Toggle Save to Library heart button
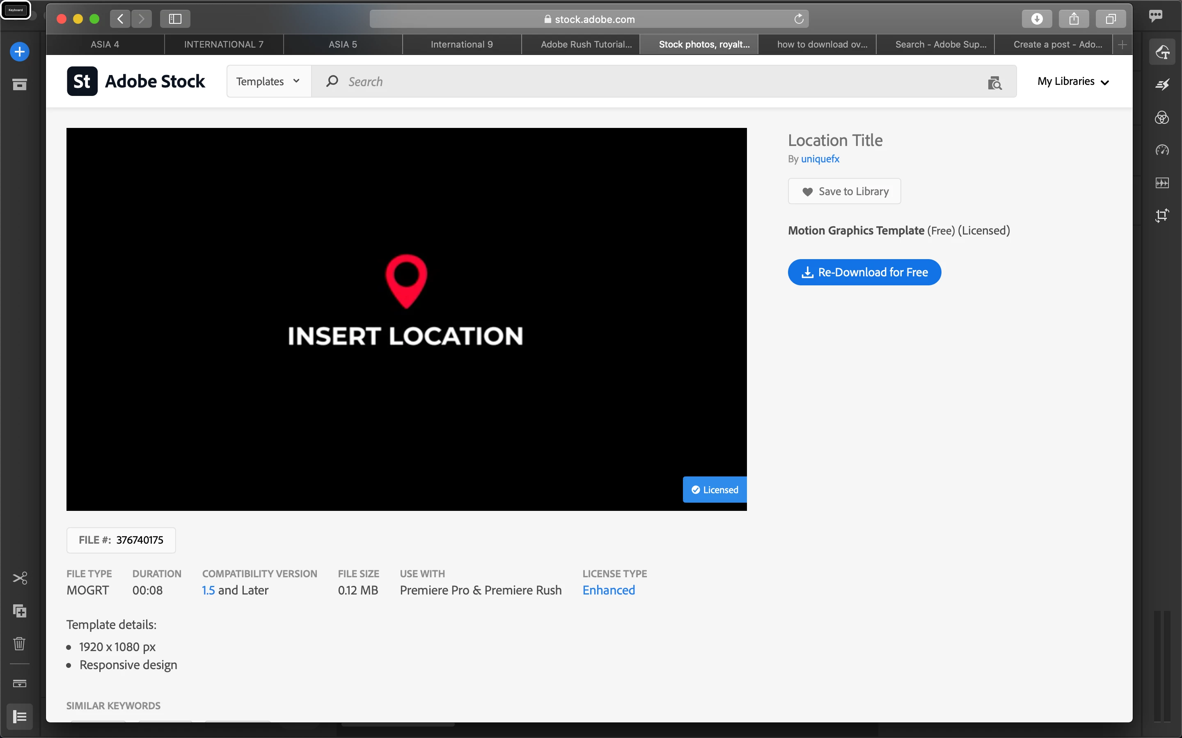Viewport: 1182px width, 738px height. pyautogui.click(x=844, y=191)
